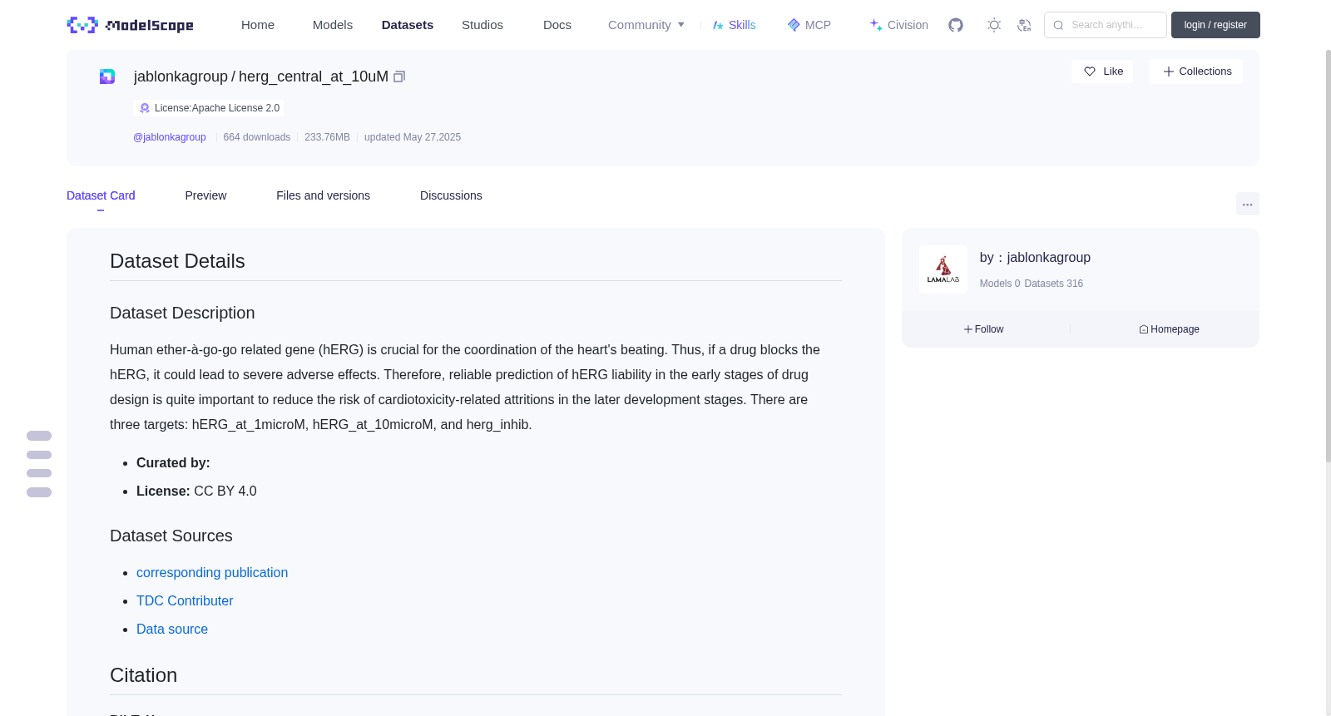
Task: Visit the MCP section
Action: 809,25
